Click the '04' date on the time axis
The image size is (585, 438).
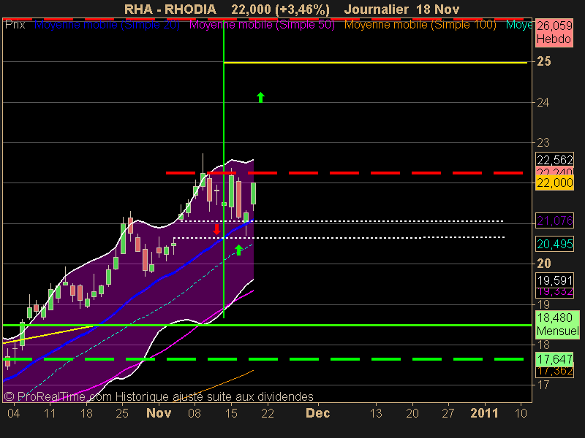14,413
